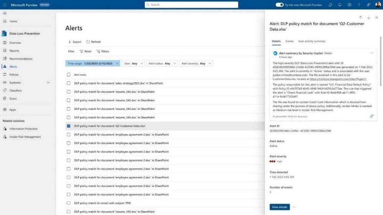Open Reports in the sidebar
This screenshot has width=383, height=215.
(14, 51)
